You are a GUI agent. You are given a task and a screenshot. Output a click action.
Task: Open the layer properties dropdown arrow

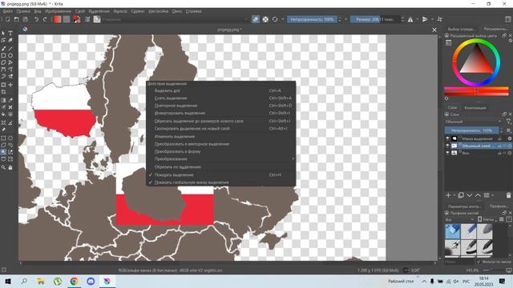pos(492,195)
